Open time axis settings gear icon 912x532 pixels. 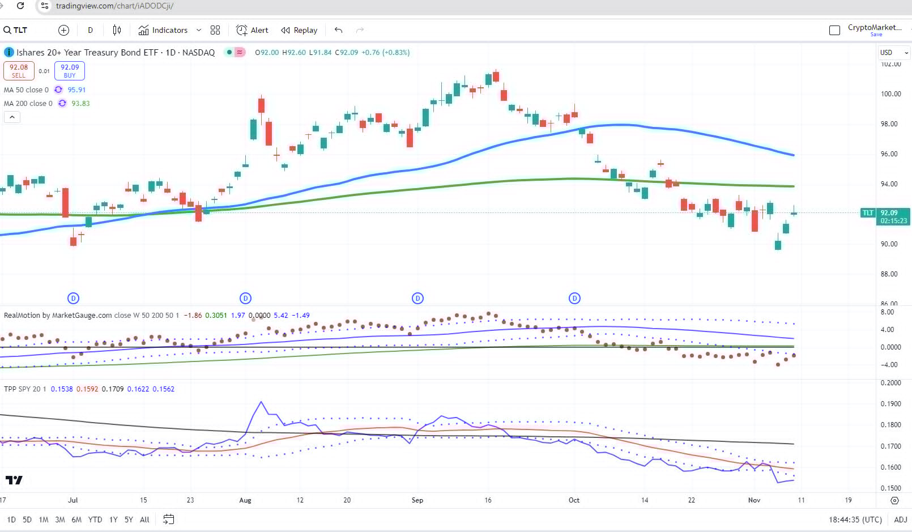coord(894,500)
